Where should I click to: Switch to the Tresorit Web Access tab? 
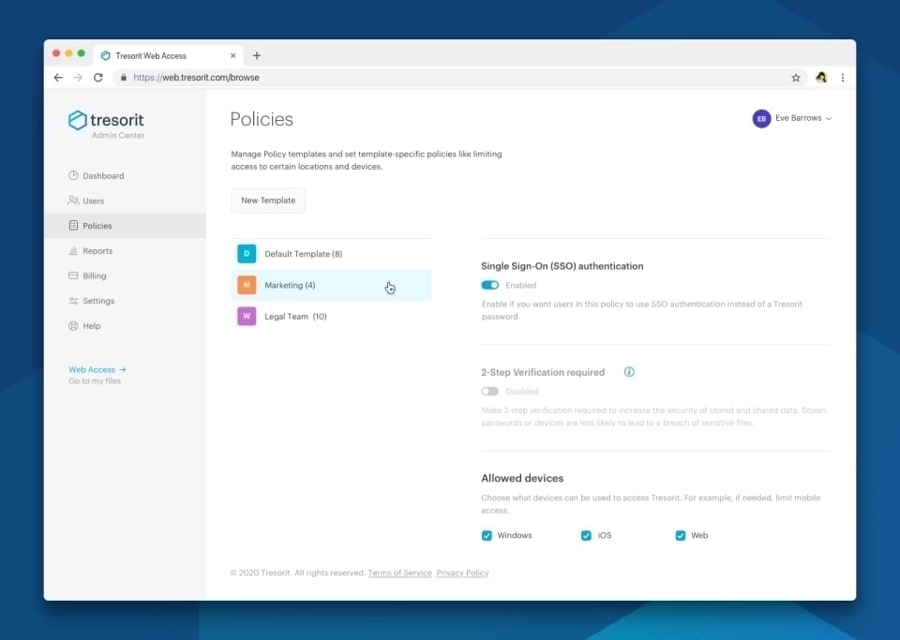coord(157,54)
